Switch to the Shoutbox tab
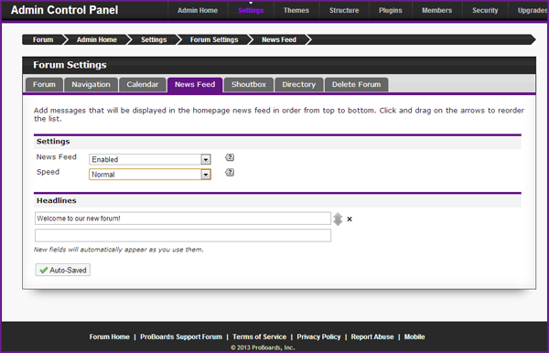 [x=249, y=85]
